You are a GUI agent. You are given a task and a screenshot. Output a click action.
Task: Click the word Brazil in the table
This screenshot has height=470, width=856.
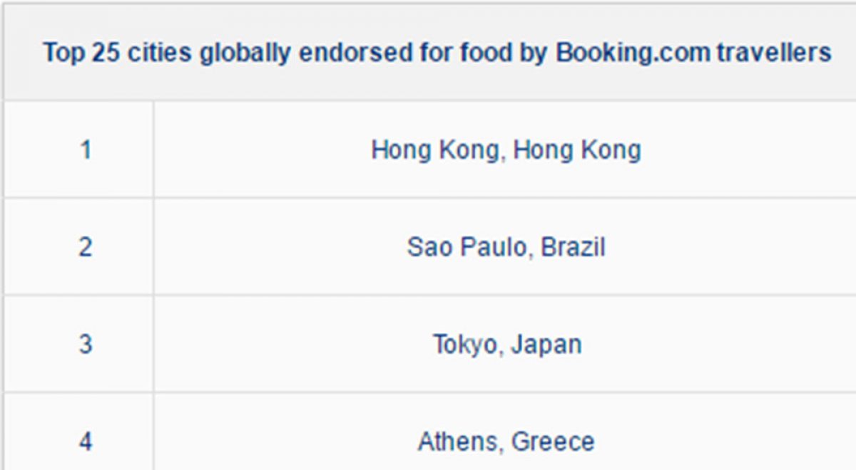click(573, 248)
